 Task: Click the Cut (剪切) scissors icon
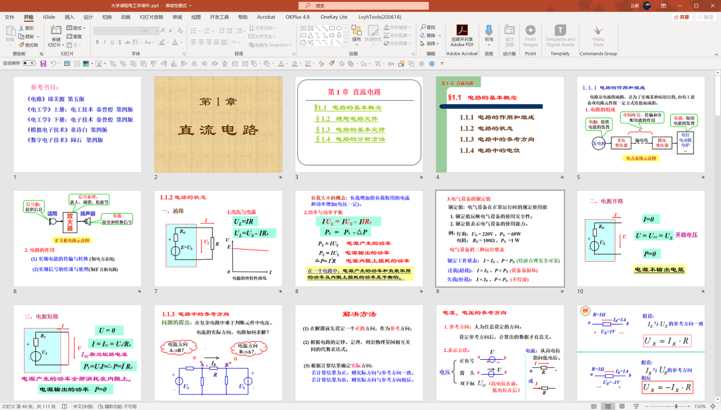tap(21, 28)
